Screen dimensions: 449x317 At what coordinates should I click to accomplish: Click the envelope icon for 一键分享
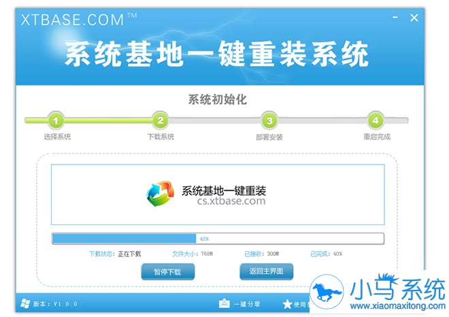[x=224, y=303]
